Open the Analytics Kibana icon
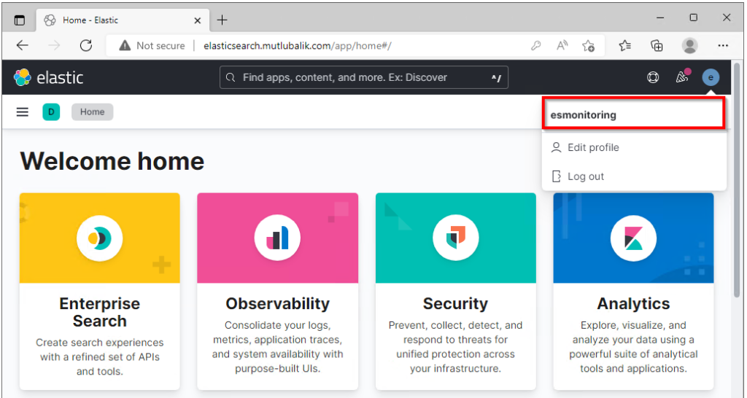 [633, 238]
